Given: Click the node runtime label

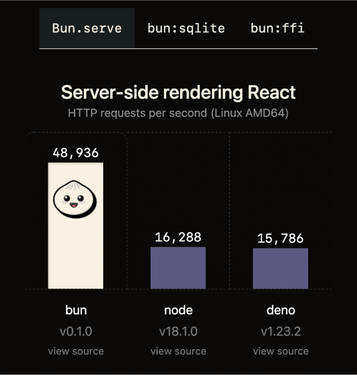Looking at the screenshot, I should [178, 310].
